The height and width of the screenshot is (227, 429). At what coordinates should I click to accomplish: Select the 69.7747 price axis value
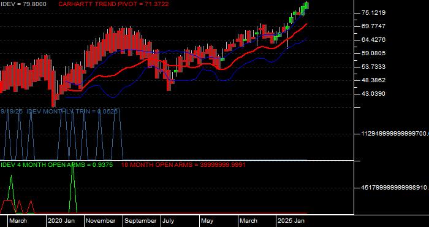(374, 26)
